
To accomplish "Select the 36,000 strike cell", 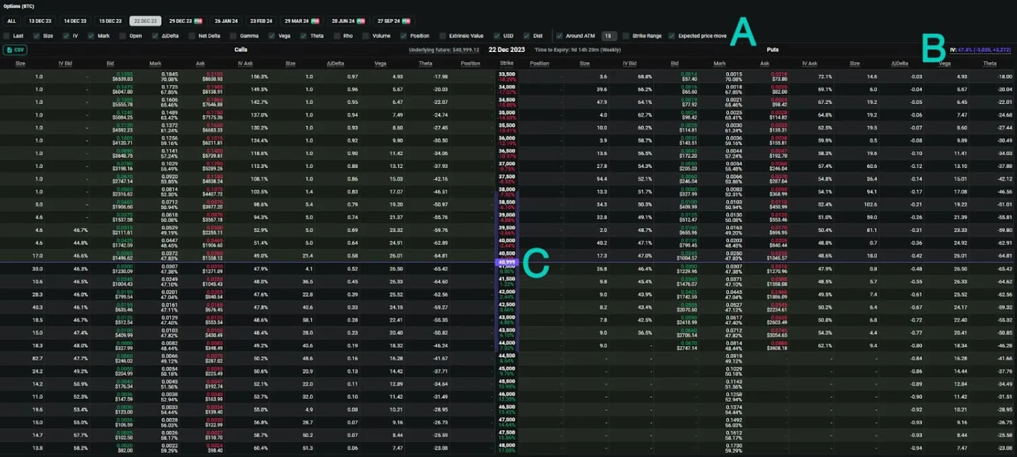I will click(507, 140).
